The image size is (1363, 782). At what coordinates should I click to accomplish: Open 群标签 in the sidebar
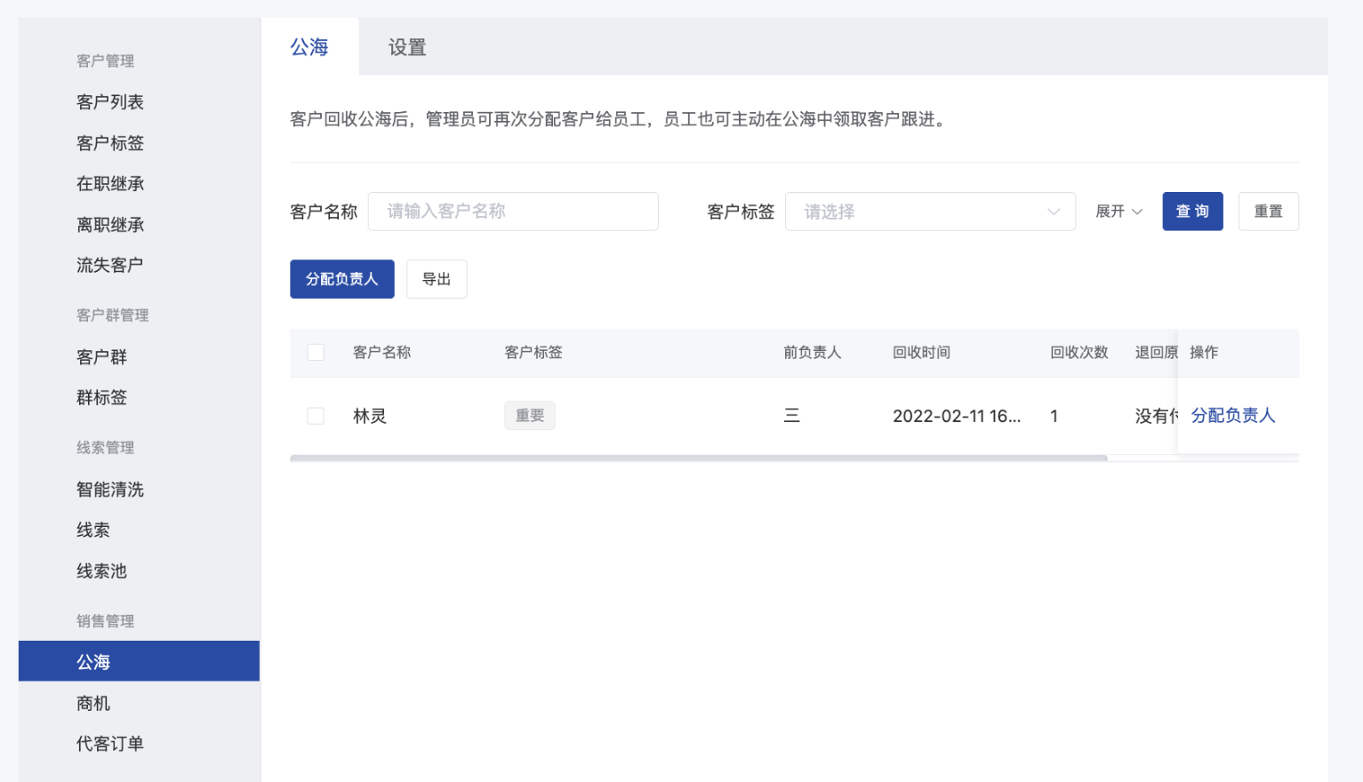click(x=101, y=397)
